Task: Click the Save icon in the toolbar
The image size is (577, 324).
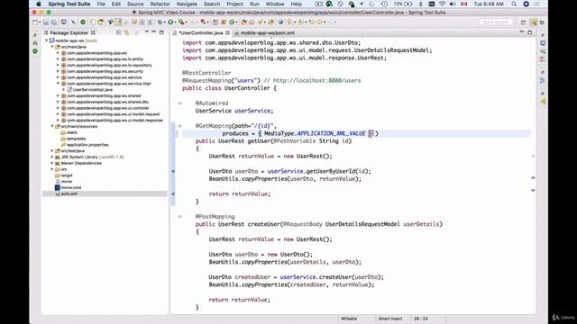Action: (x=46, y=22)
